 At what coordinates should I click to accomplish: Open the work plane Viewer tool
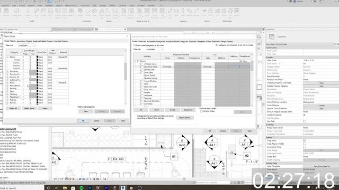click(237, 12)
